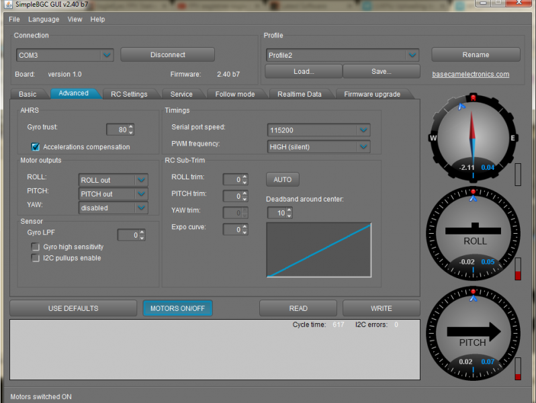Expand the Profile2 selection dropdown

[x=412, y=55]
